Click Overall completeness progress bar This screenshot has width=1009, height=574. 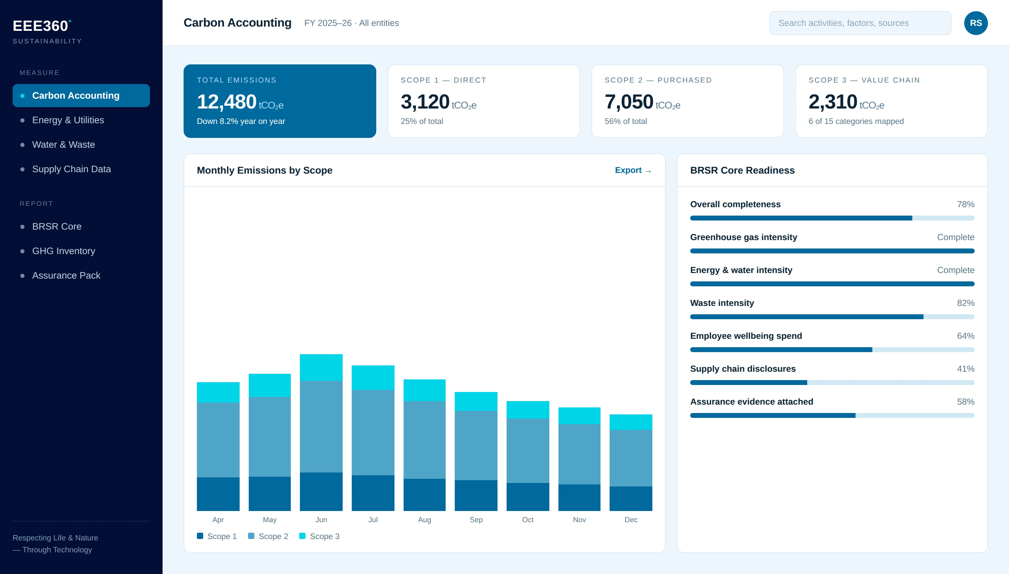click(x=832, y=218)
